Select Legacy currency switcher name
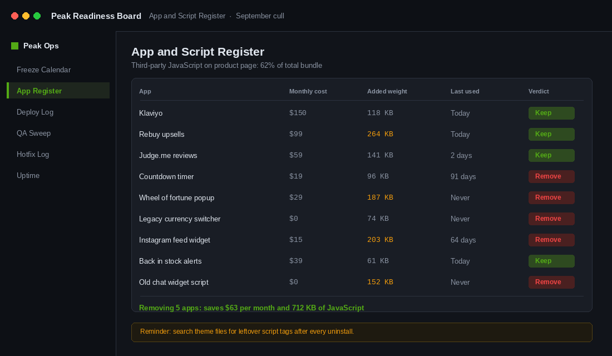612x356 pixels. coord(180,219)
